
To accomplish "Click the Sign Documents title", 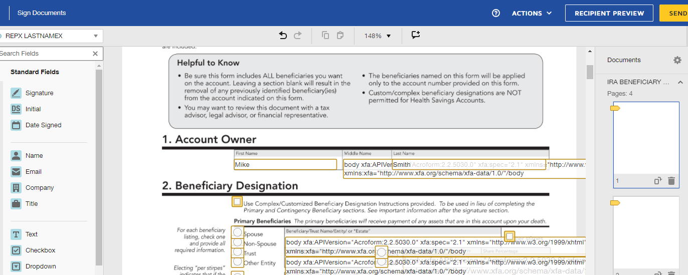I will [x=42, y=13].
